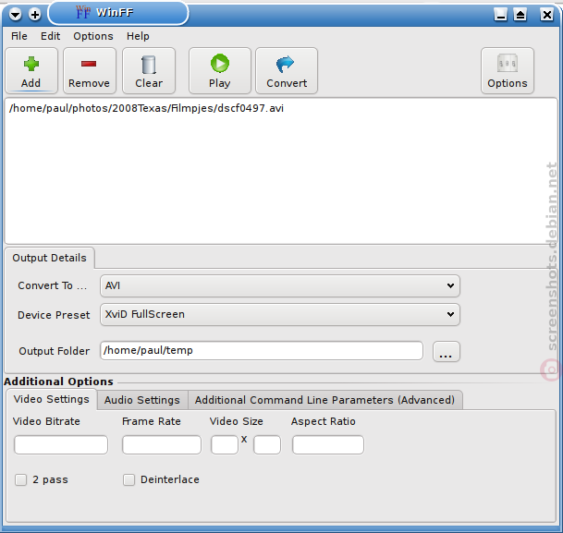Close the WinFF window
The width and height of the screenshot is (563, 533).
coord(547,15)
